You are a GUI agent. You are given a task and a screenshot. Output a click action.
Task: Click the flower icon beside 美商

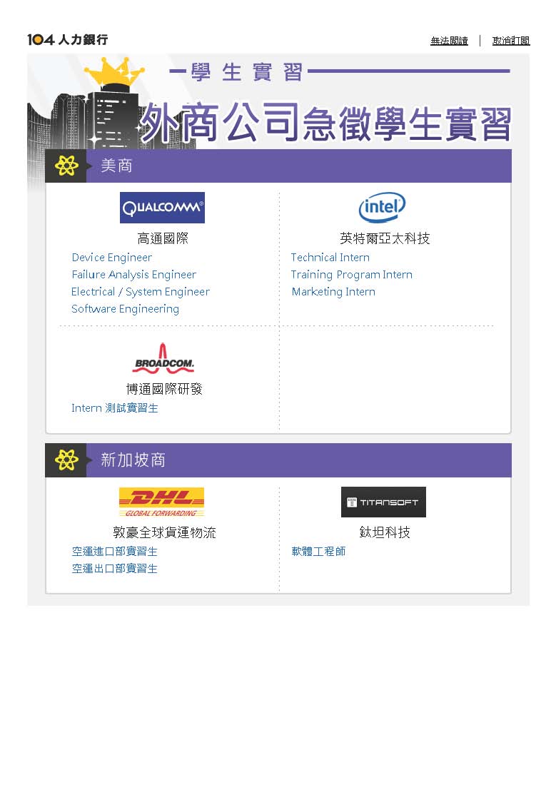point(66,166)
